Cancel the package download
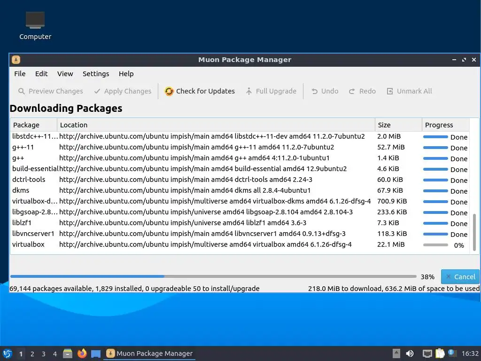481x361 pixels. tap(460, 276)
